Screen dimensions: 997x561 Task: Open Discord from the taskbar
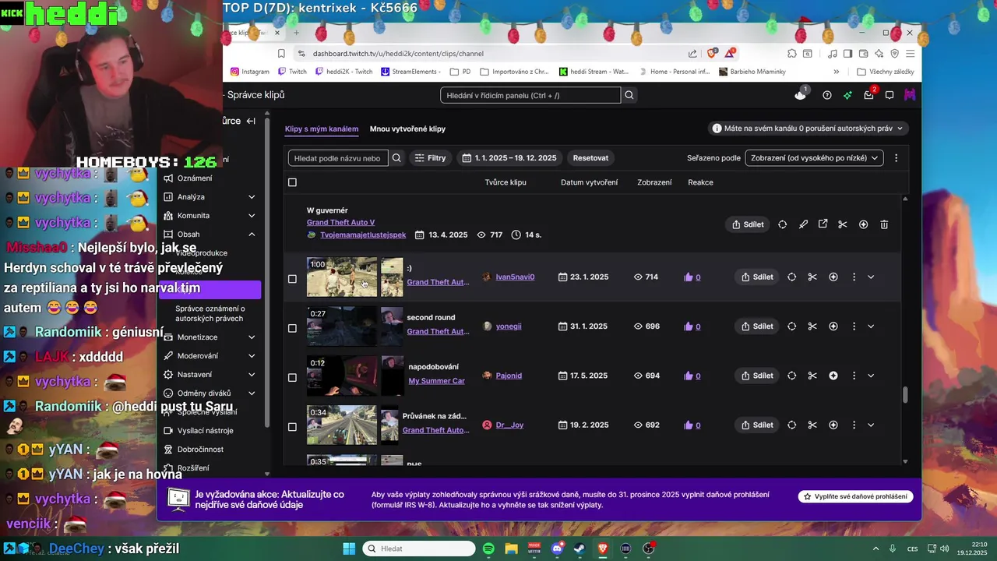(557, 549)
